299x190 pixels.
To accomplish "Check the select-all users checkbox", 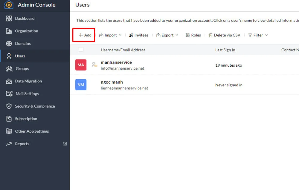I will [x=81, y=49].
